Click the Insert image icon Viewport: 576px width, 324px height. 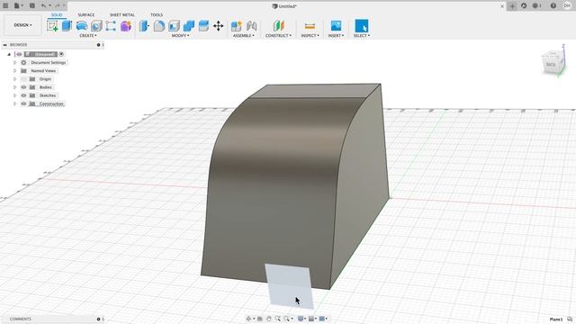pyautogui.click(x=336, y=26)
